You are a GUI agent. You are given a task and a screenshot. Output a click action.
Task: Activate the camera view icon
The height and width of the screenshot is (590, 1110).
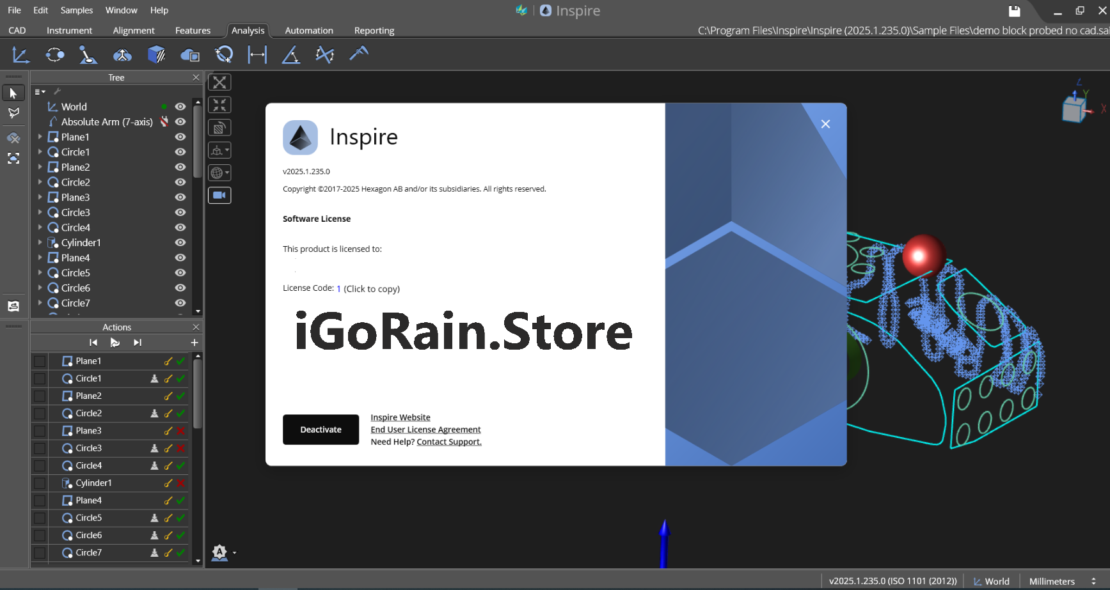tap(219, 195)
